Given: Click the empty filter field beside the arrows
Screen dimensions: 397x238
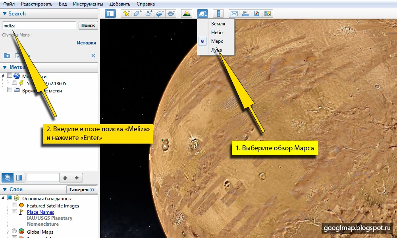Looking at the screenshot, I should tap(43, 178).
